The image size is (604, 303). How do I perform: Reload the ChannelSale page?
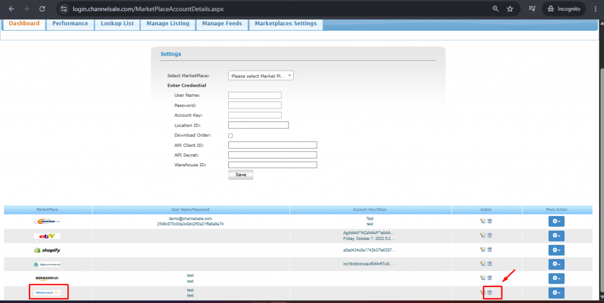click(x=42, y=9)
